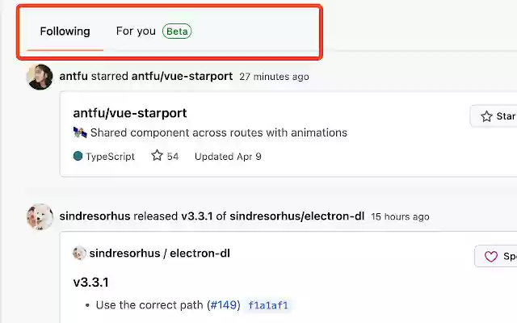This screenshot has height=323, width=517.
Task: Open sindresorhus/electron-dl link in activity line
Action: (x=296, y=216)
